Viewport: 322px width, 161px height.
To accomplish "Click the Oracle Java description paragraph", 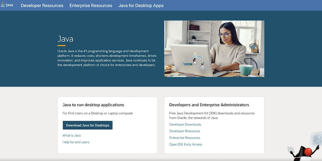I will click(x=107, y=58).
